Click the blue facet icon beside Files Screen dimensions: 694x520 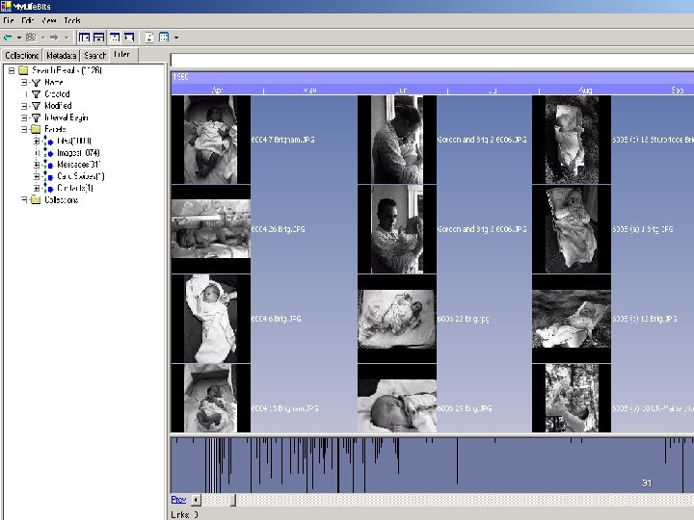(49, 141)
